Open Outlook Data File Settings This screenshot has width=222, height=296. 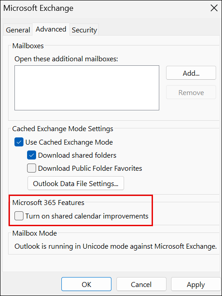click(x=76, y=183)
